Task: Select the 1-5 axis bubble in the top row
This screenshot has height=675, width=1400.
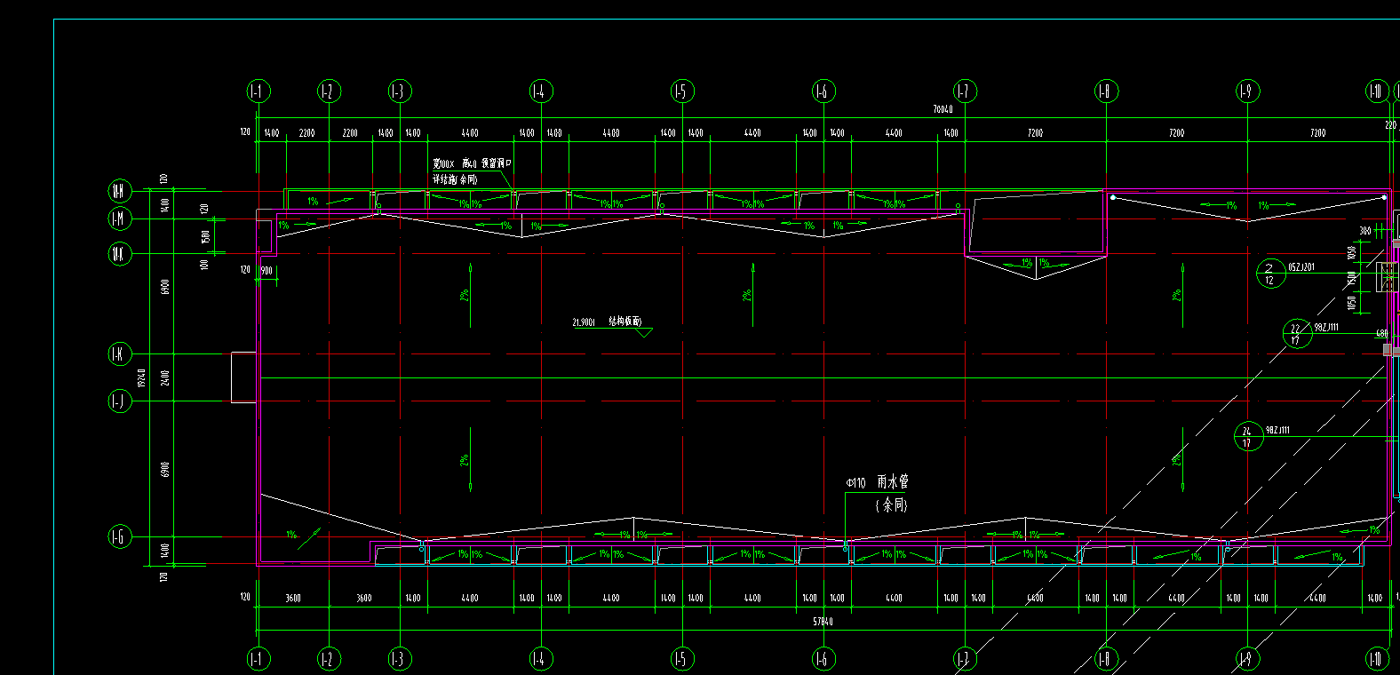Action: (682, 91)
